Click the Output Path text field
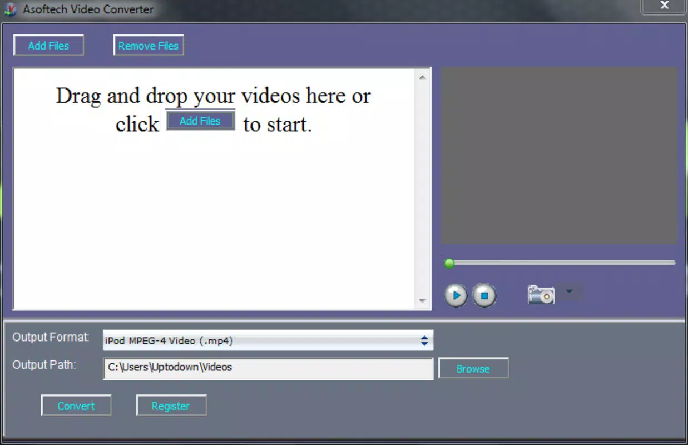Image resolution: width=688 pixels, height=445 pixels. click(x=268, y=368)
